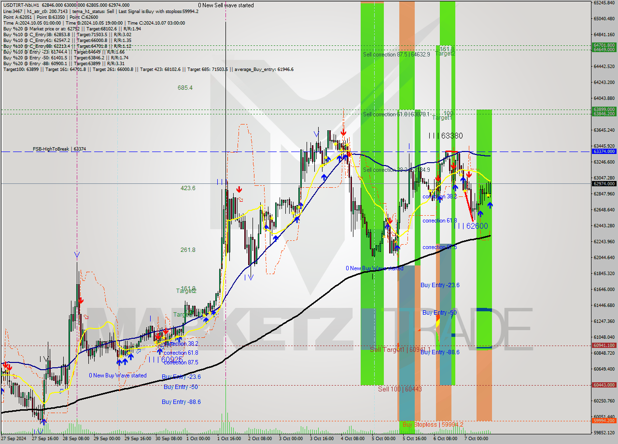Click the 28 Sep 08:00 time label

(76, 439)
